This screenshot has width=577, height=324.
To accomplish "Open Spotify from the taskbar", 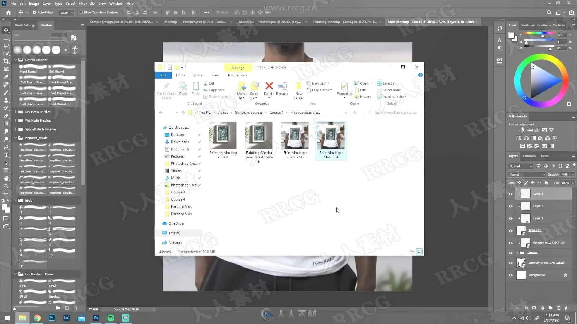I will (111, 318).
